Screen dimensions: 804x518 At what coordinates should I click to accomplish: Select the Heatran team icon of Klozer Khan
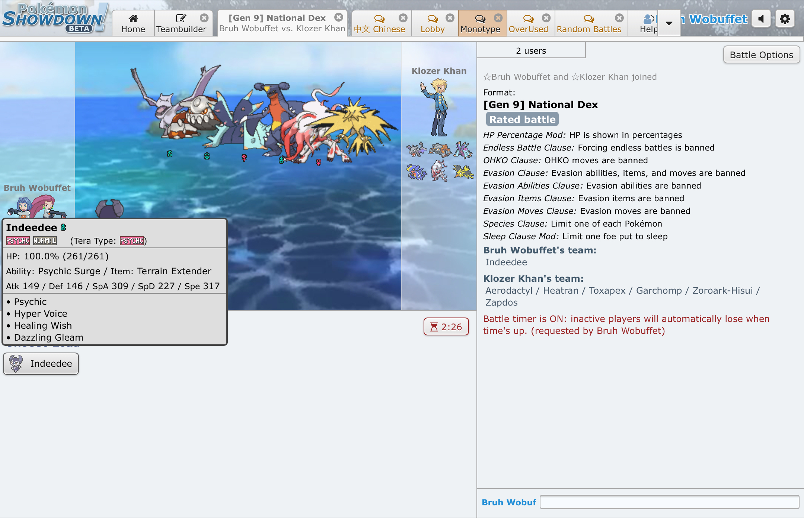(440, 150)
